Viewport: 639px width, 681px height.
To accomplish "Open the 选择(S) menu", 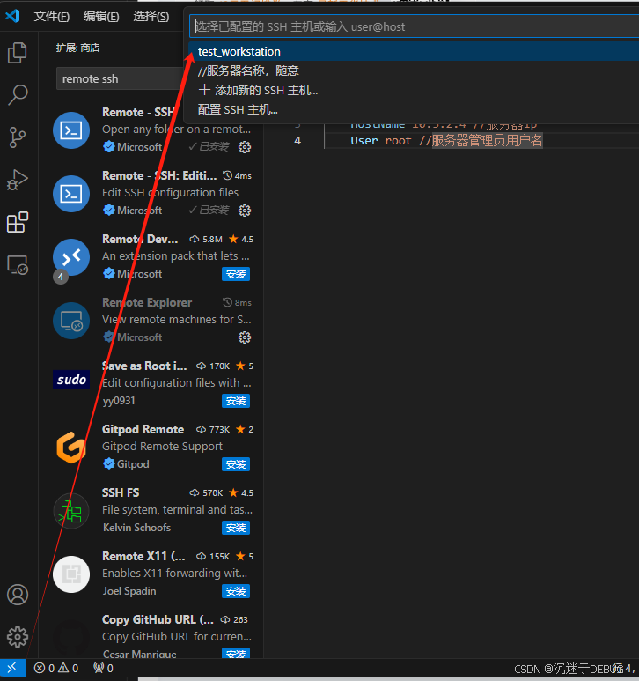I will 151,17.
